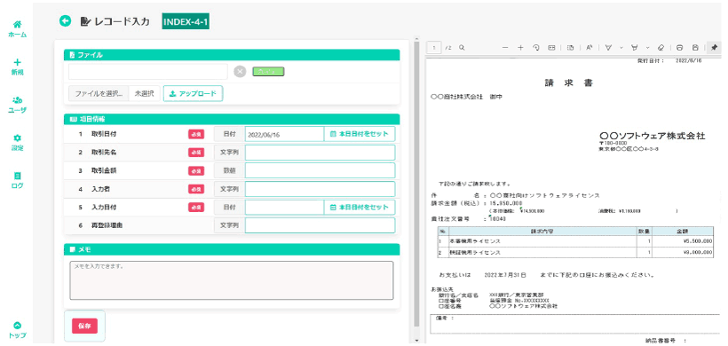Viewport: 728px width, 346px height.
Task: Click 必須 badge on 取引先名 row
Action: [196, 153]
